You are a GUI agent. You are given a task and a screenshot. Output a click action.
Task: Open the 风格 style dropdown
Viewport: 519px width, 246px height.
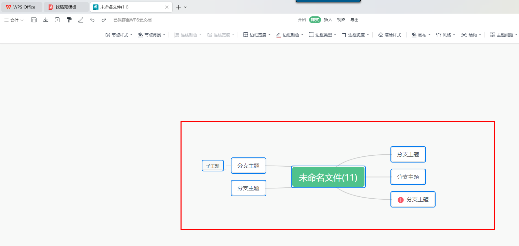coord(445,35)
